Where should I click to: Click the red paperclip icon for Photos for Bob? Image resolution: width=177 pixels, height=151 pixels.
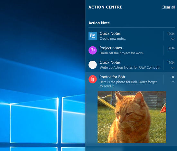point(93,79)
